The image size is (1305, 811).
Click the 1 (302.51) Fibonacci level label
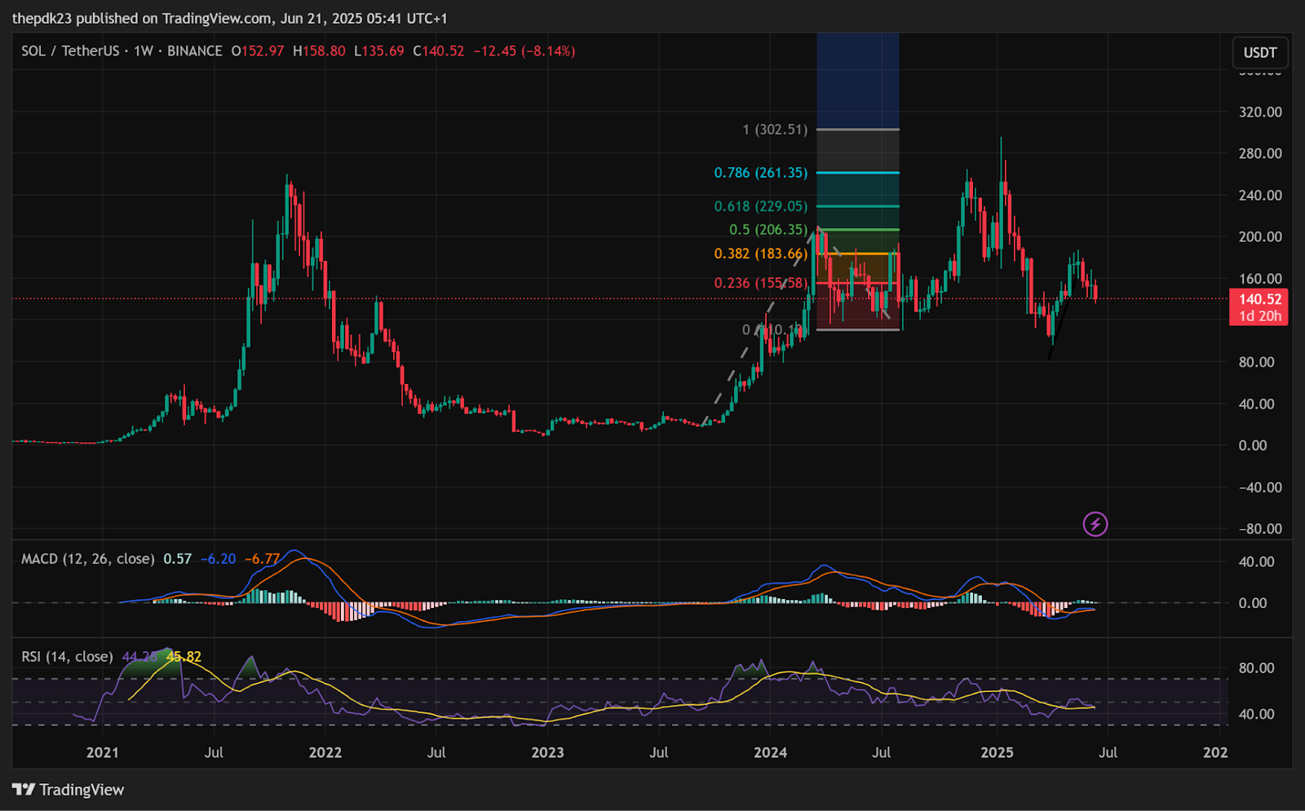coord(775,130)
